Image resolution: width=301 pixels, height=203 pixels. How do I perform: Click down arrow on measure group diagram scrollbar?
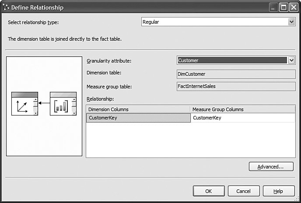tap(74, 113)
